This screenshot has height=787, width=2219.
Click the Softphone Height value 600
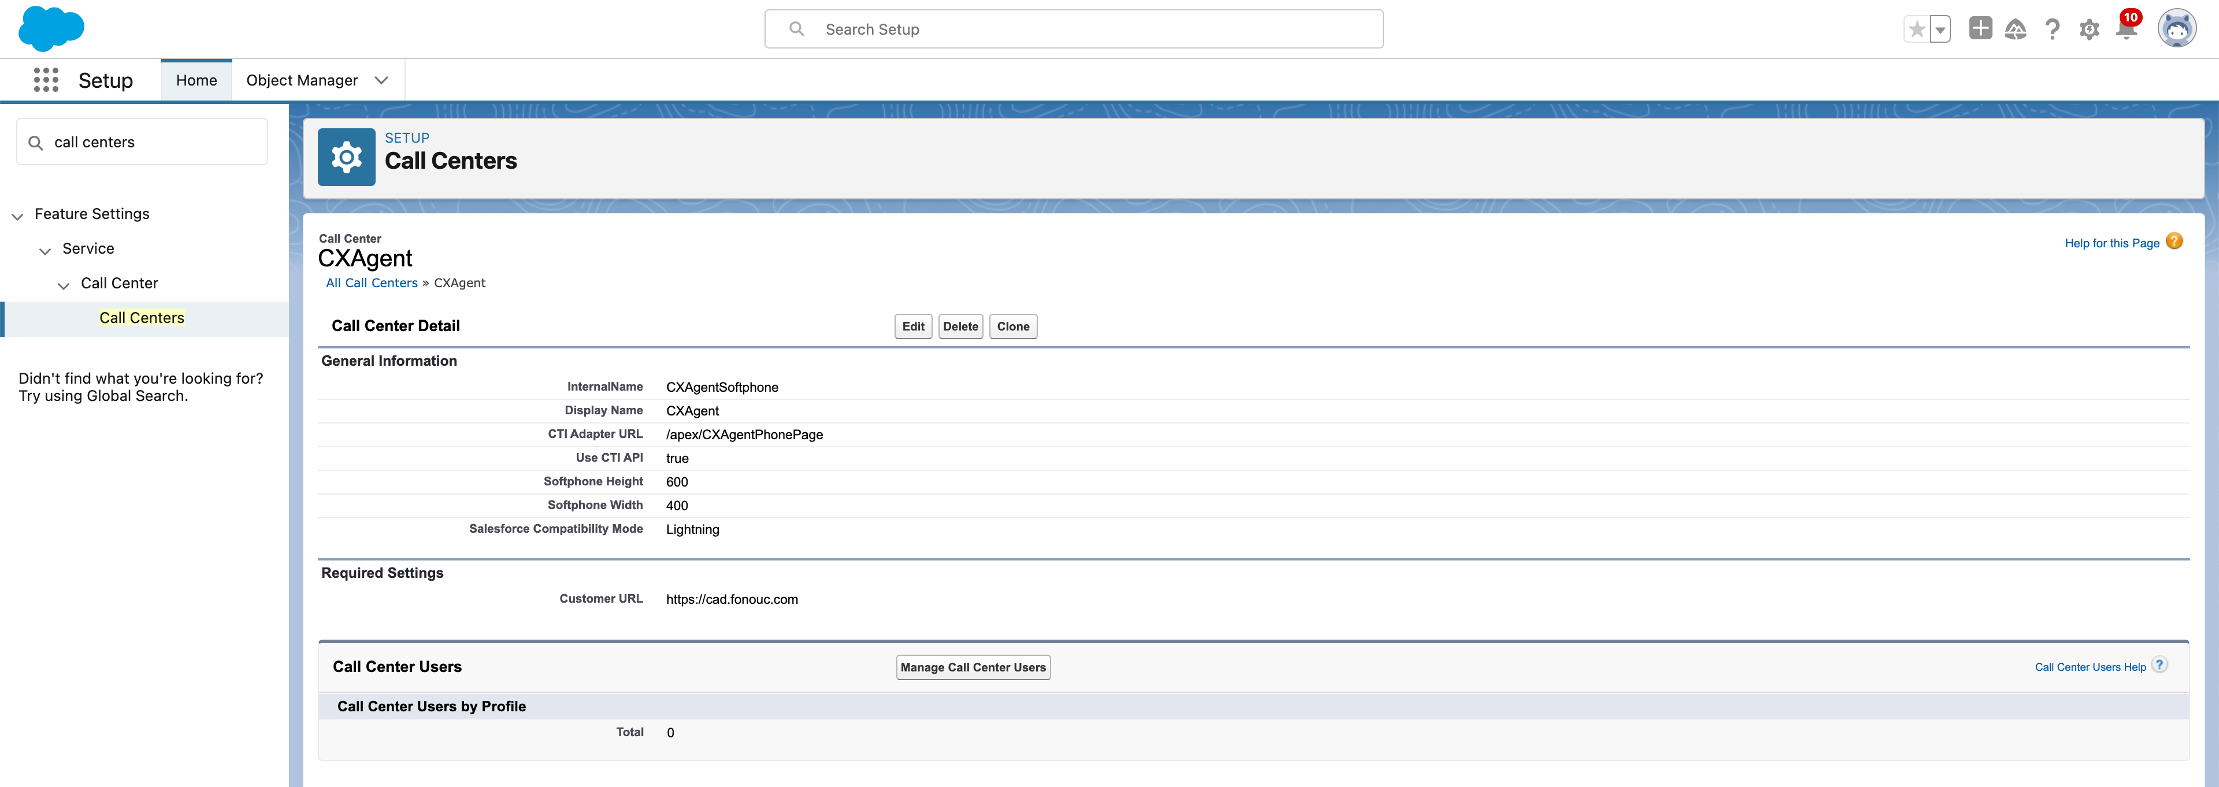point(677,482)
